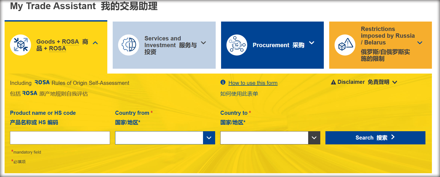This screenshot has width=440, height=177.
Task: Click the Country from label
Action: [132, 113]
